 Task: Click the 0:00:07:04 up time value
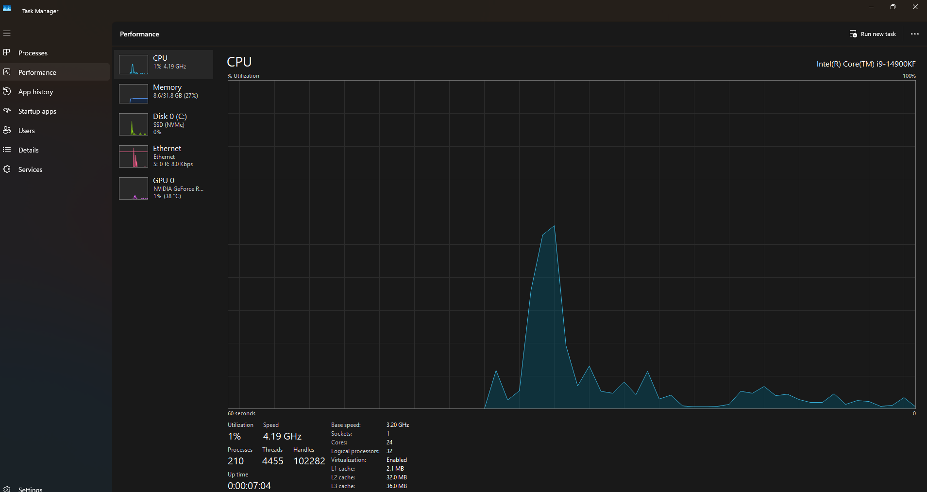coord(249,486)
